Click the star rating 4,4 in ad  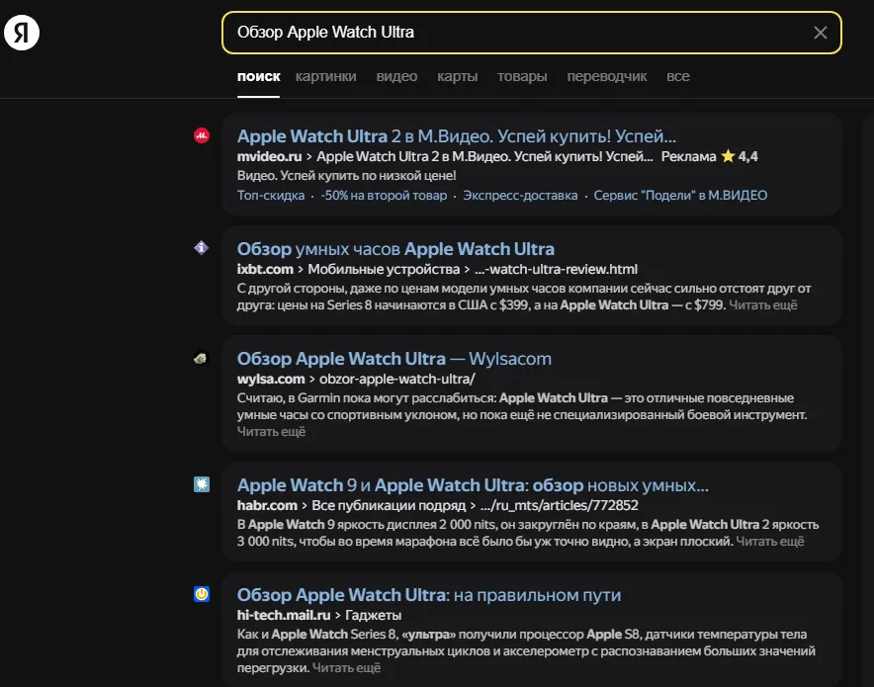click(x=740, y=156)
